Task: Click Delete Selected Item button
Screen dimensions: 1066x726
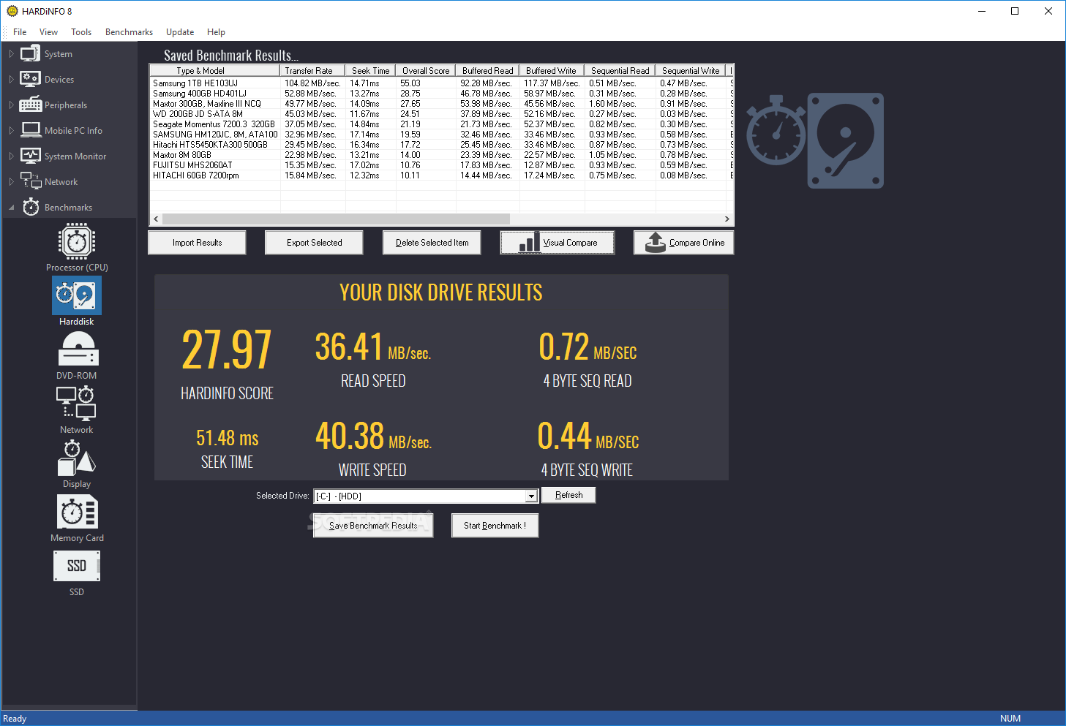Action: pos(432,243)
